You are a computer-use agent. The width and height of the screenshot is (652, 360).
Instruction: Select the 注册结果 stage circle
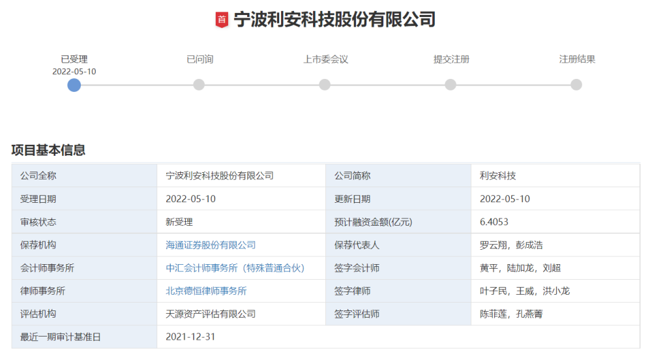point(576,85)
